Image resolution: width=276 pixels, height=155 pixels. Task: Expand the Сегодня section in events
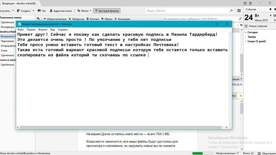tap(245, 32)
